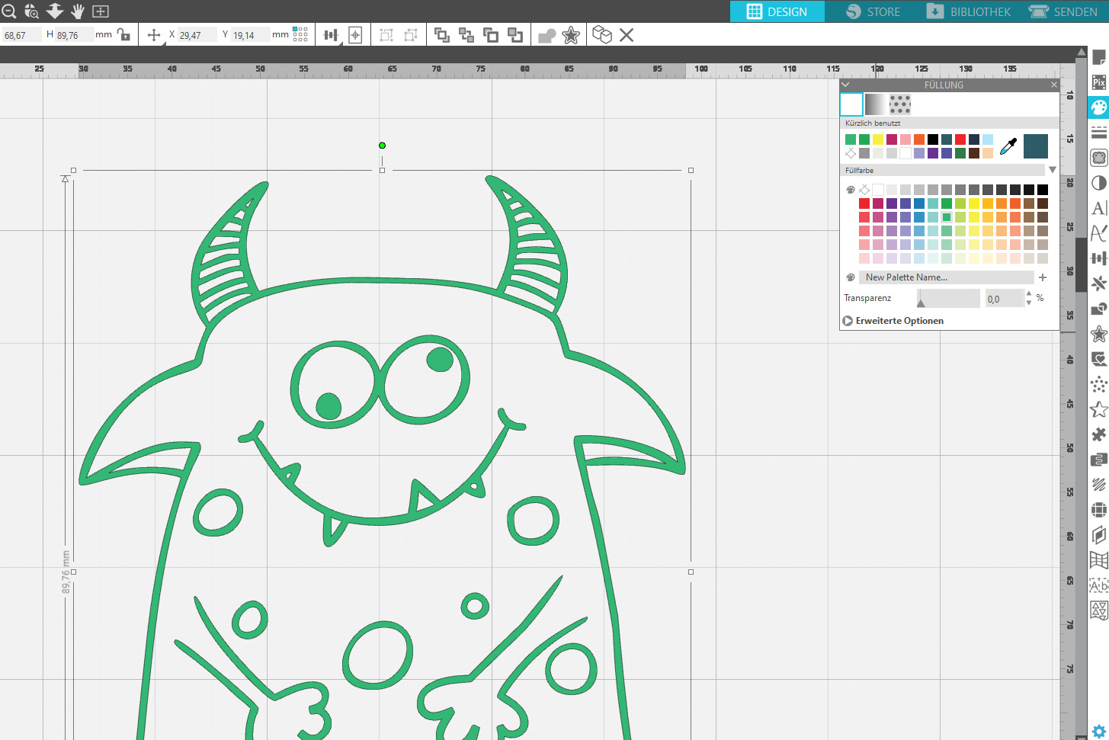The image size is (1109, 740).
Task: Select the pan hand tool
Action: coord(78,11)
